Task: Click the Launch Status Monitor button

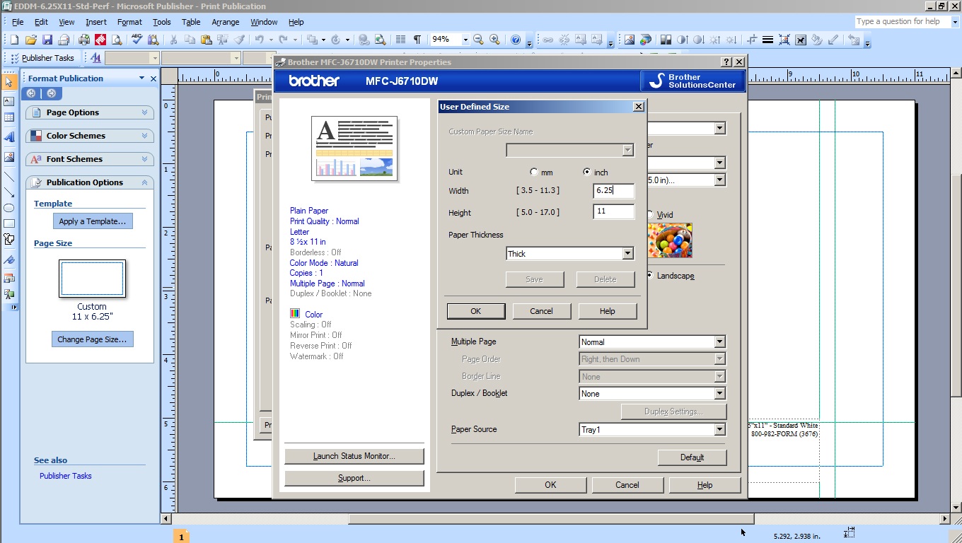Action: click(354, 456)
